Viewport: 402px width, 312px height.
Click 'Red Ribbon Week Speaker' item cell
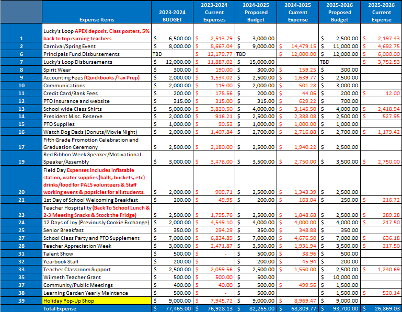[x=97, y=158]
